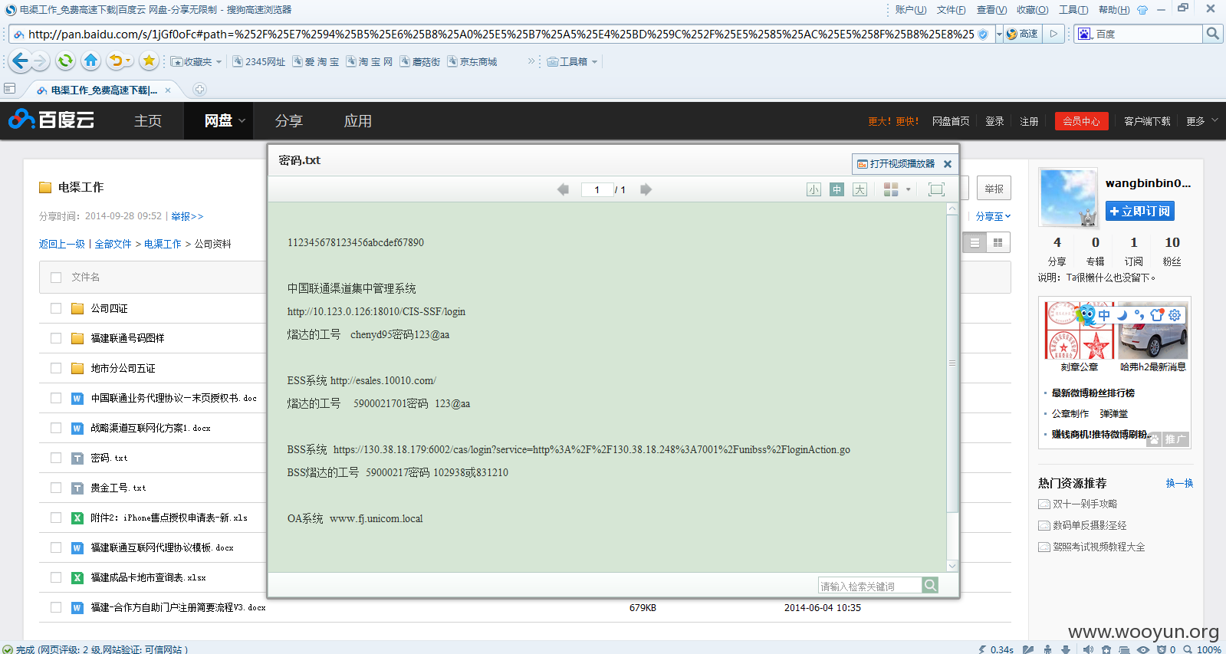Image resolution: width=1226 pixels, height=654 pixels.
Task: Check the box for 公司四证 folder
Action: (x=56, y=308)
